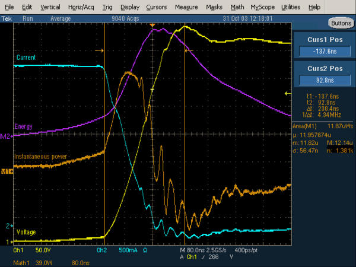Click the Curs1 Pos value field
The image size is (356, 267).
[x=323, y=51]
